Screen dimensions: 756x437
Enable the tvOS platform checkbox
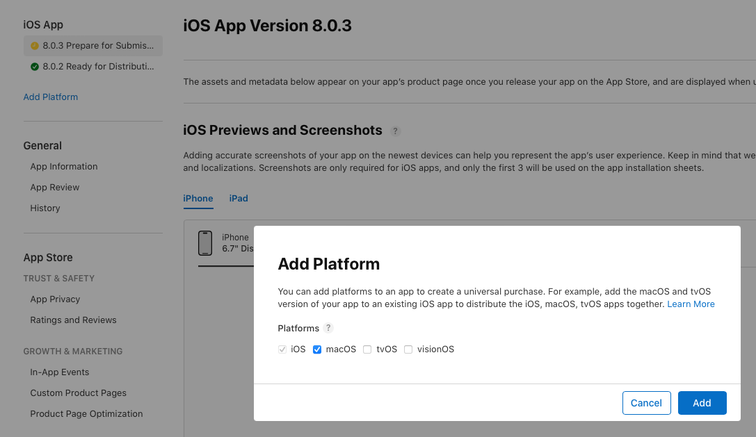tap(367, 349)
